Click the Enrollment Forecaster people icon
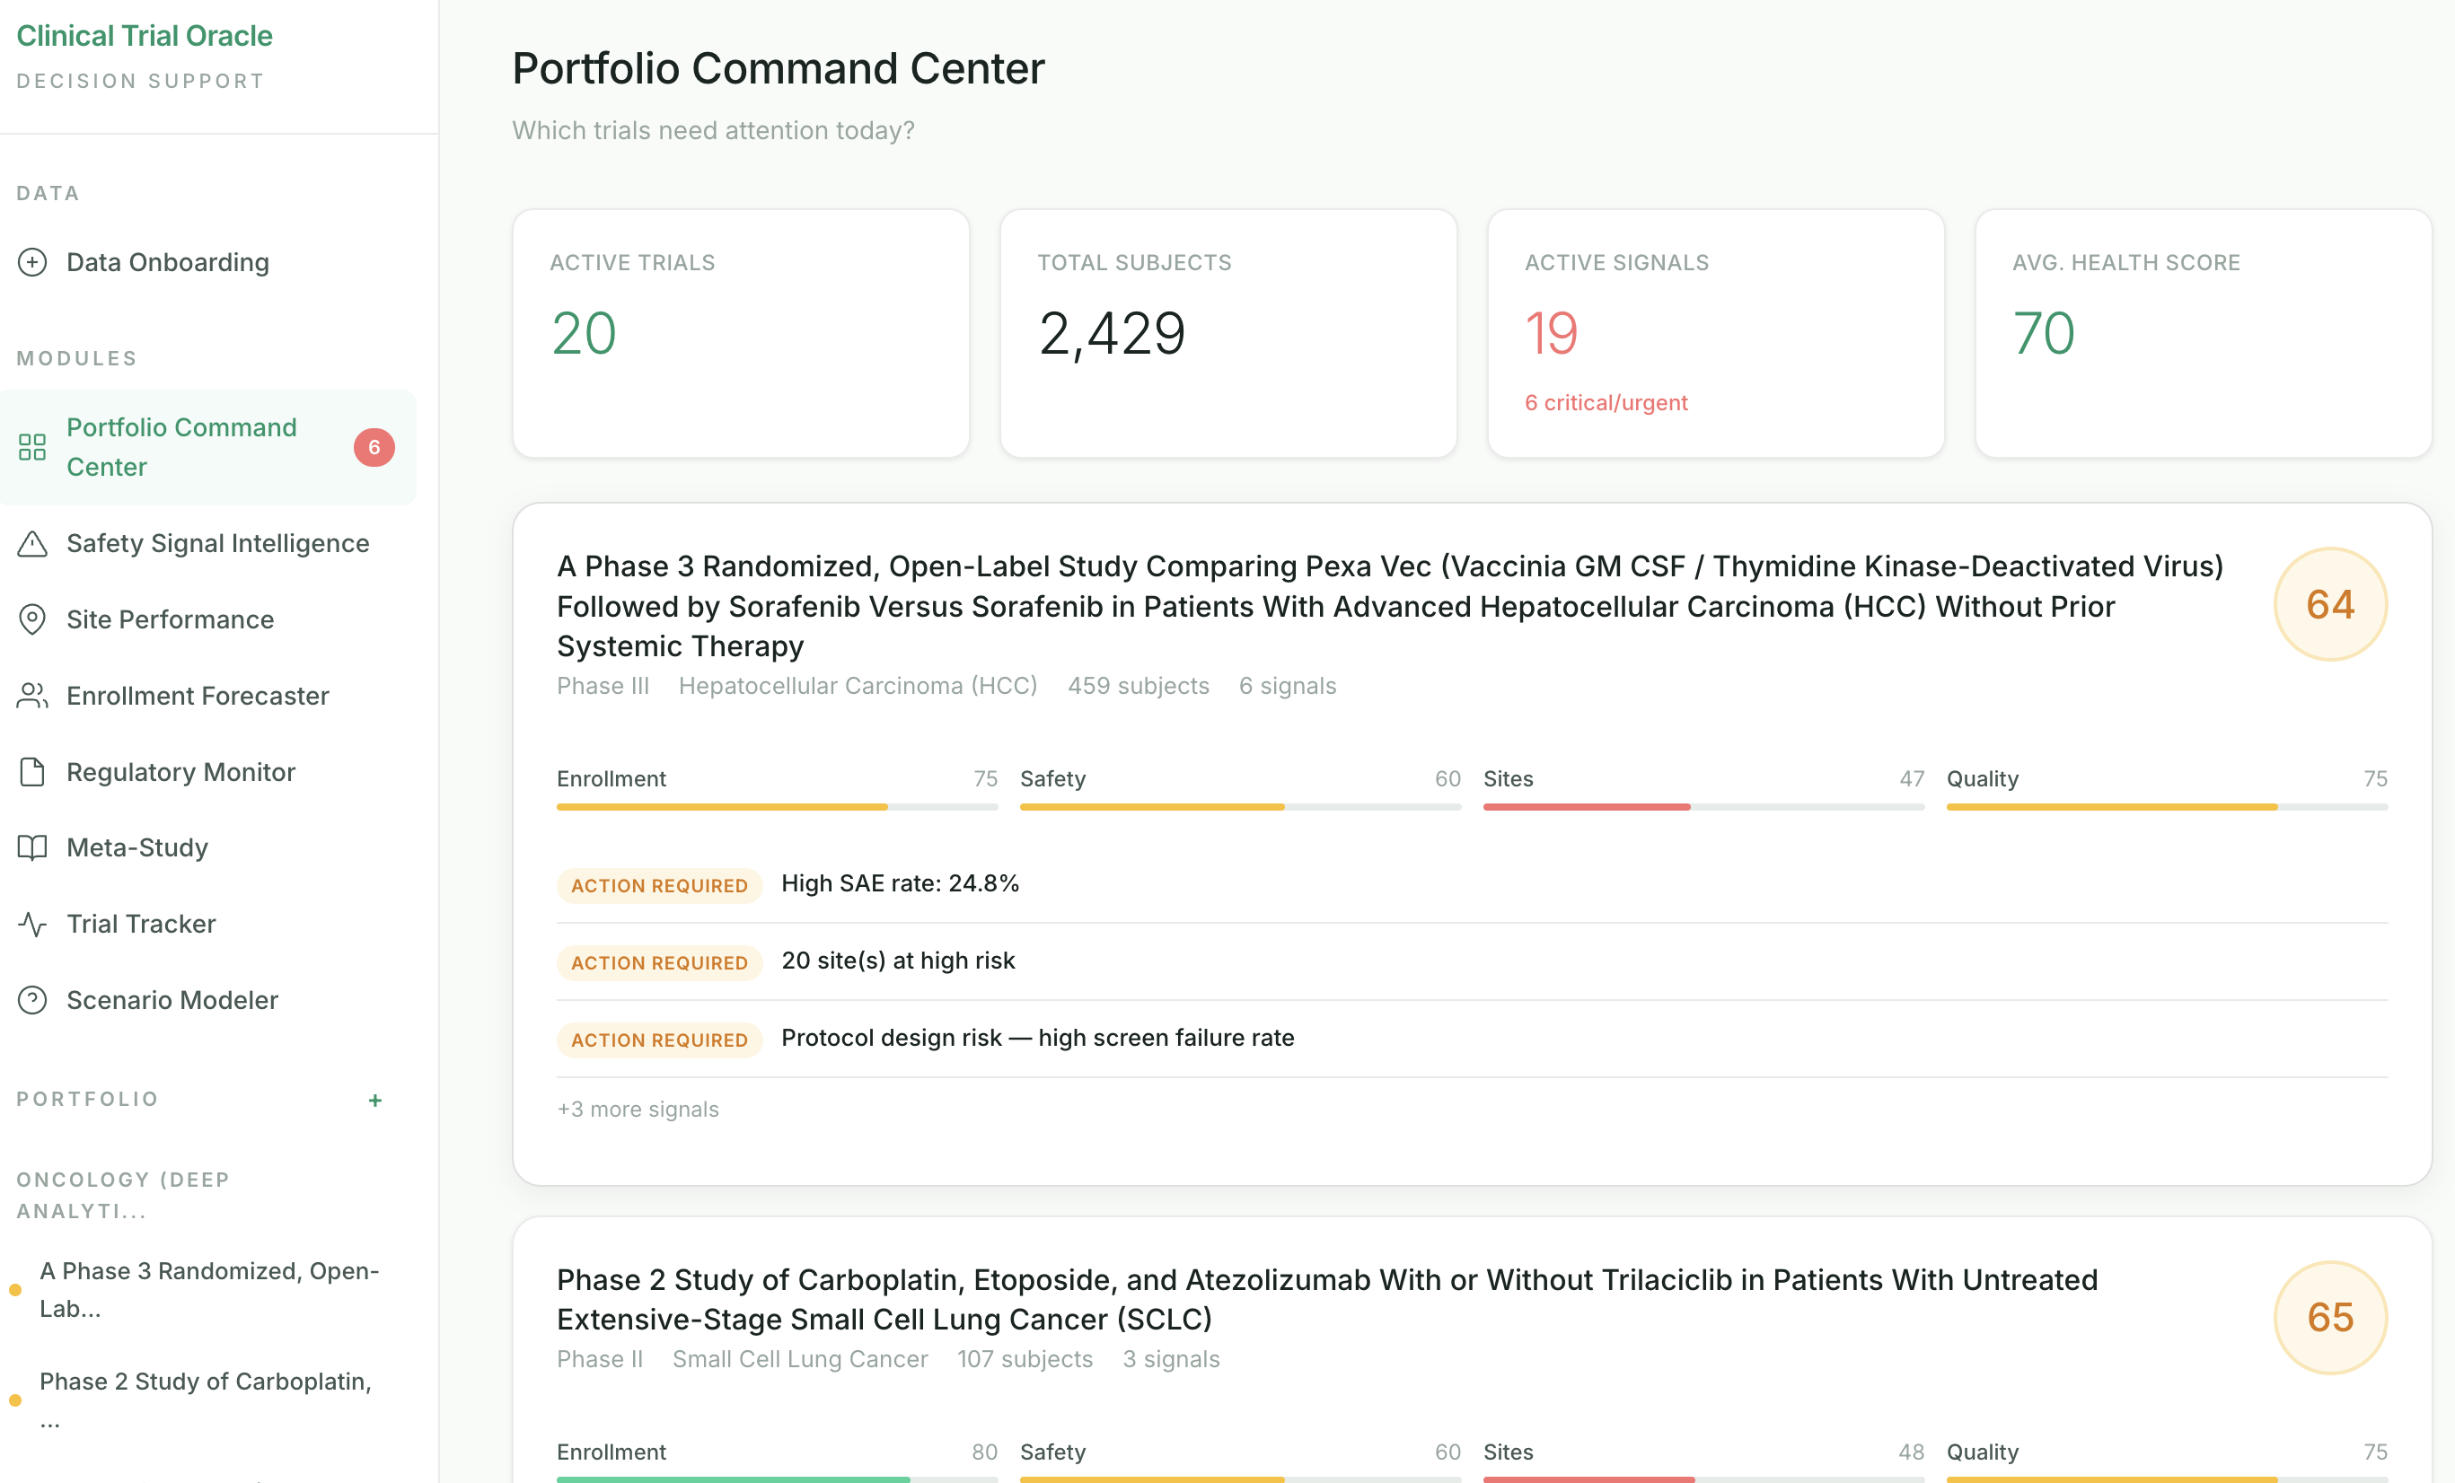This screenshot has width=2455, height=1483. click(32, 695)
